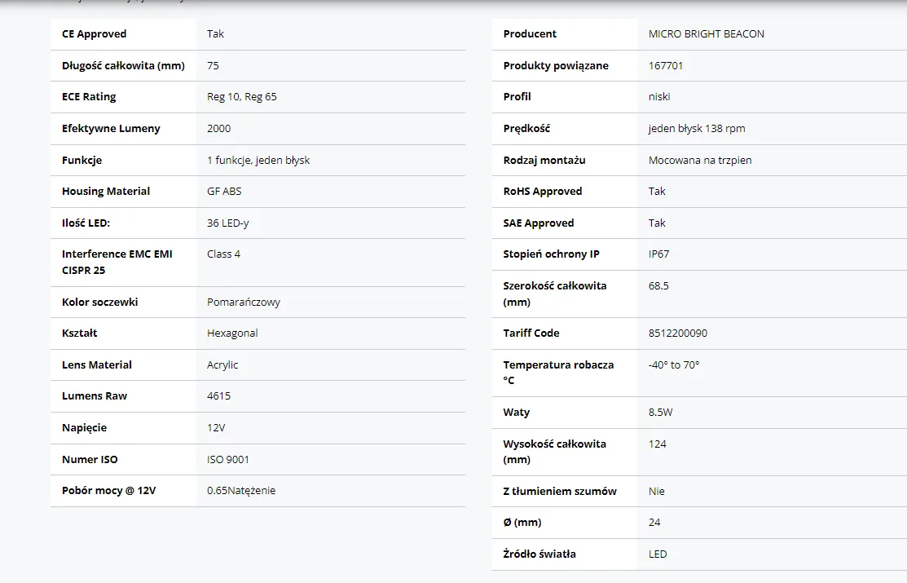This screenshot has height=583, width=907.
Task: Click the Temperatura robocza °C label
Action: point(558,373)
